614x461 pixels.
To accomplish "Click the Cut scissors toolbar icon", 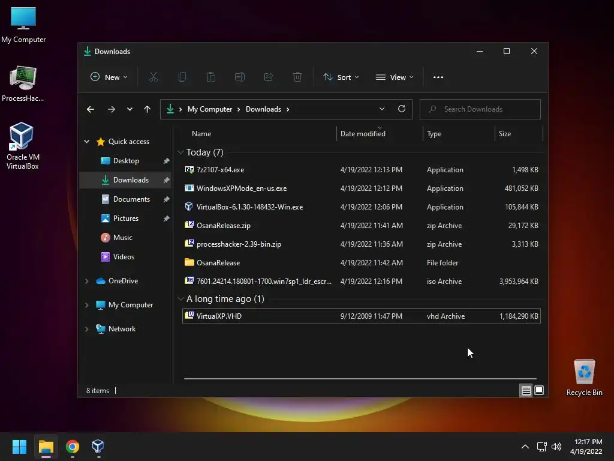I will click(x=153, y=77).
